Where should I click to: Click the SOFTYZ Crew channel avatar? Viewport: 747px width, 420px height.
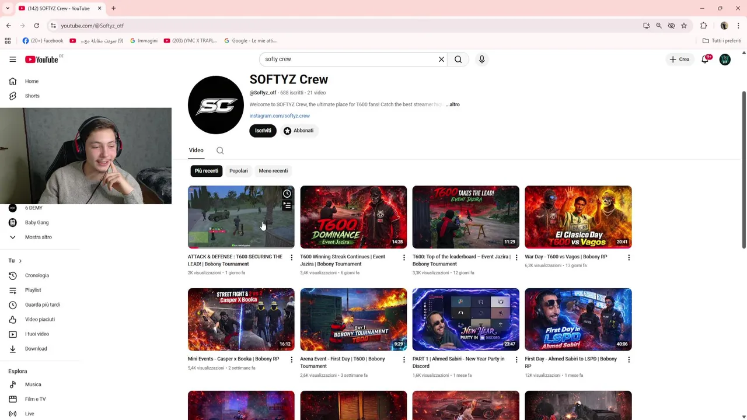click(x=216, y=105)
